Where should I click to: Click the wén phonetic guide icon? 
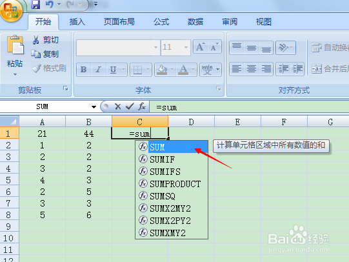click(208, 70)
